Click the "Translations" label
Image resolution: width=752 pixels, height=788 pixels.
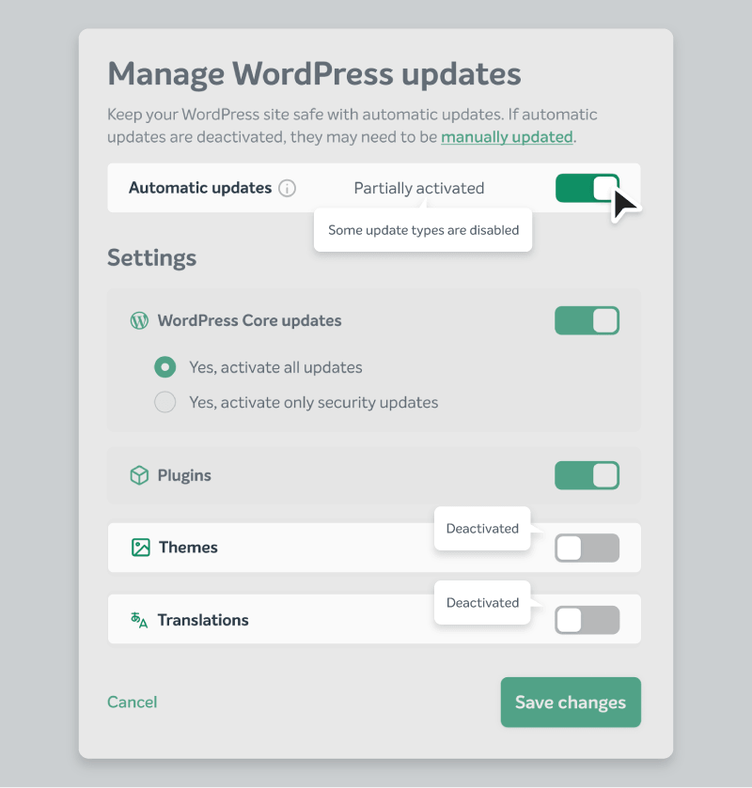click(203, 620)
